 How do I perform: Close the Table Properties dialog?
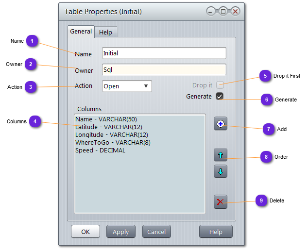coord(235,11)
